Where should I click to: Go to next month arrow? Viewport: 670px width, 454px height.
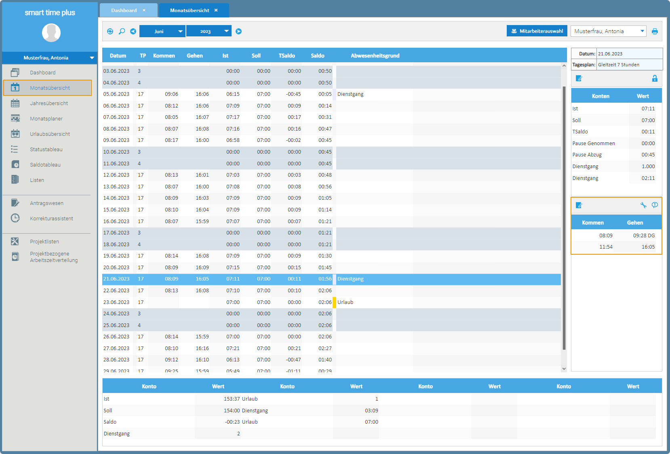click(x=238, y=31)
